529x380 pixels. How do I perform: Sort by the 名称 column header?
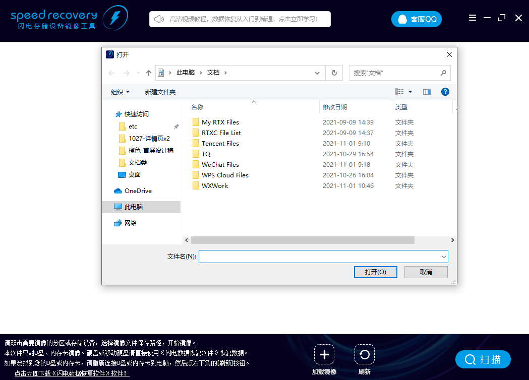coord(197,107)
